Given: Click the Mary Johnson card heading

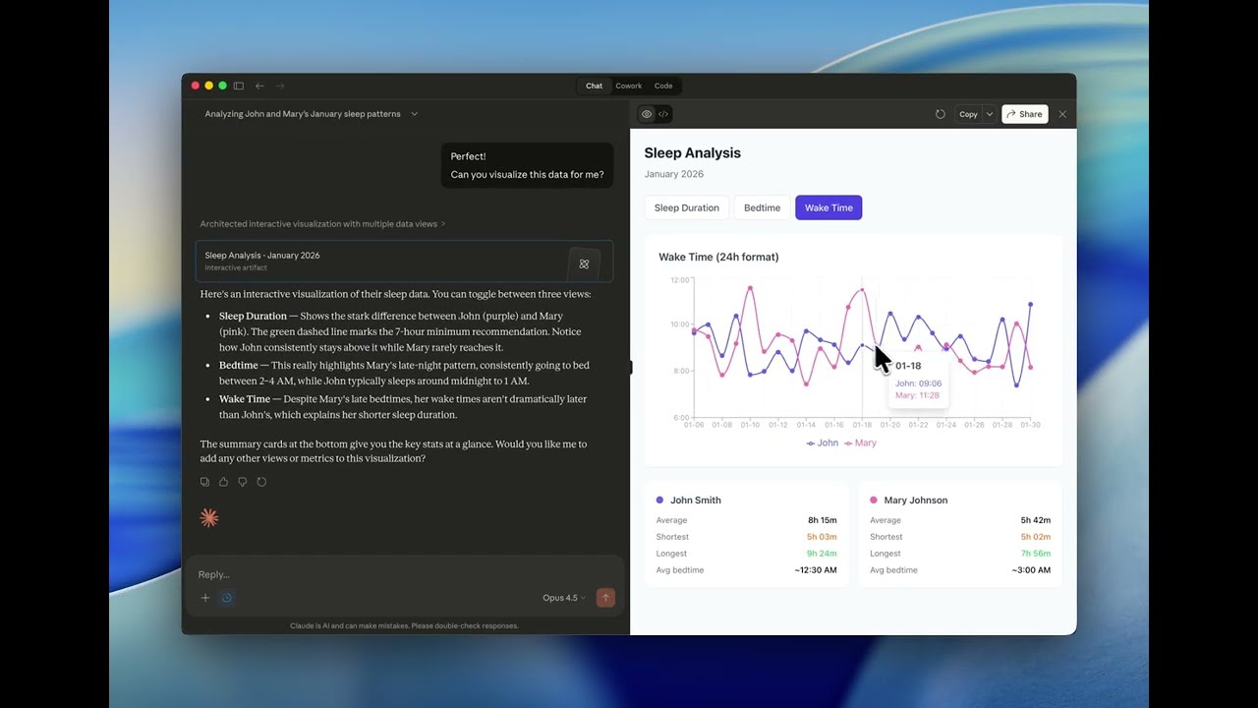Looking at the screenshot, I should click(x=916, y=501).
